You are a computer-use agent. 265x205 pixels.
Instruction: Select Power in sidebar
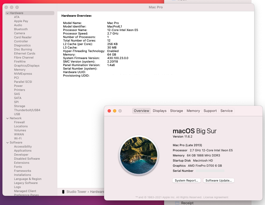point(18,86)
